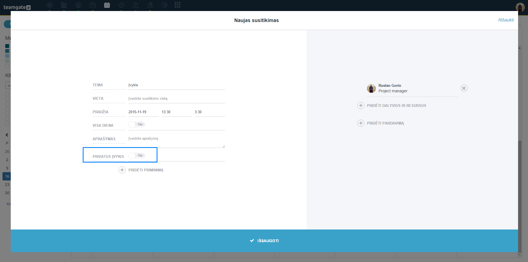
Task: Click plus icon to add dalyvius ir resursus
Action: point(361,106)
